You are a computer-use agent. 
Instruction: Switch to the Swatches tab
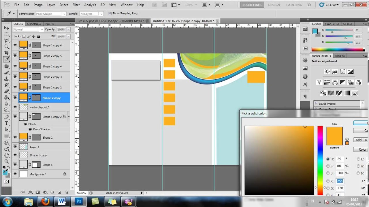click(332, 24)
